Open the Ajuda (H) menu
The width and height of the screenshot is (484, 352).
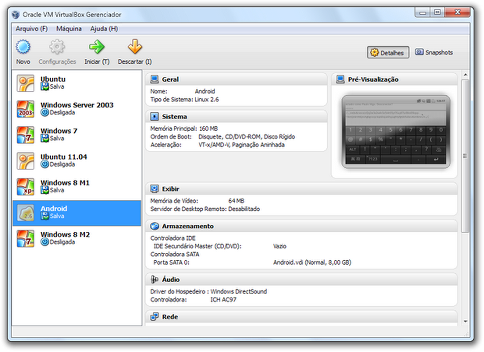pos(104,29)
